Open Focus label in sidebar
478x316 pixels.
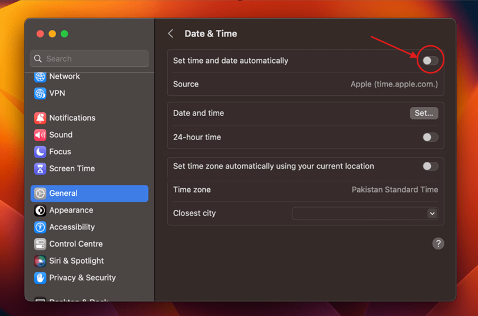click(x=60, y=152)
